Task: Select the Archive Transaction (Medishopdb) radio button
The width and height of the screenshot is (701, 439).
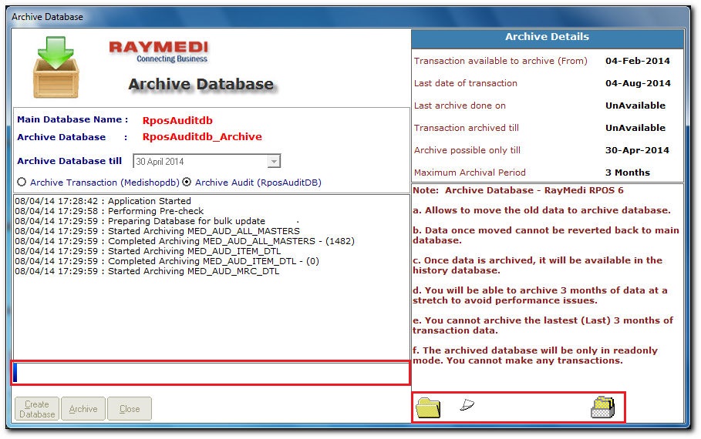Action: (x=22, y=183)
